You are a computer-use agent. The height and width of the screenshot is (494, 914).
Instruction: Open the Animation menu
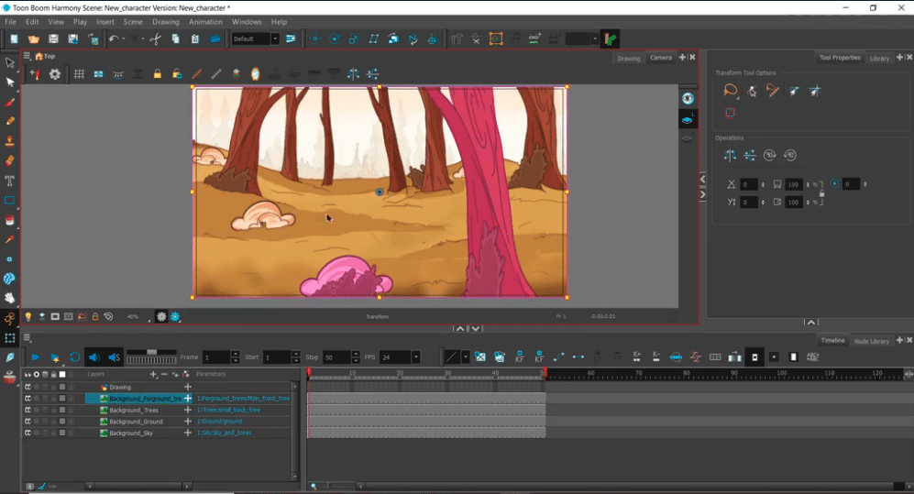pyautogui.click(x=205, y=21)
